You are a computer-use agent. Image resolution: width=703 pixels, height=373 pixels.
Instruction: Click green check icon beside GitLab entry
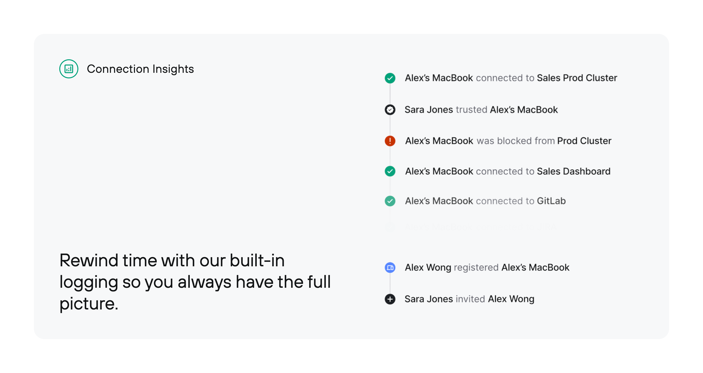390,201
